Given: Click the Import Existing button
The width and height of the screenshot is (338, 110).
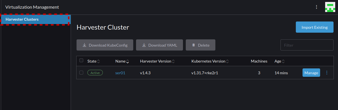Looking at the screenshot, I should pyautogui.click(x=315, y=27).
